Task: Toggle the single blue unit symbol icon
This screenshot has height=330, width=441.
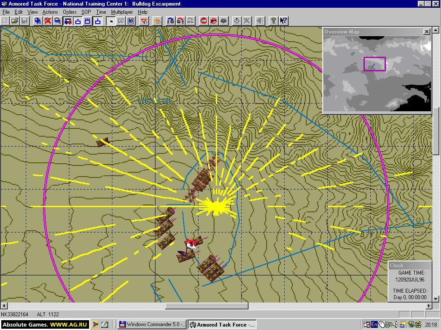Action: [x=78, y=21]
